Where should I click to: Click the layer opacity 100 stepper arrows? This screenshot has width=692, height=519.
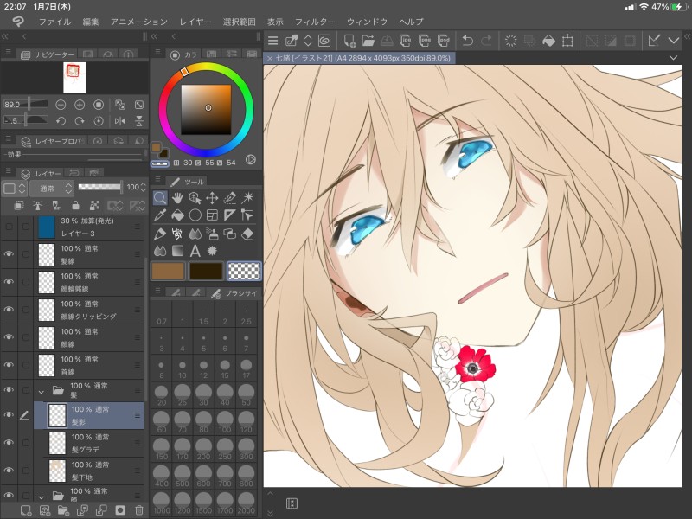(143, 188)
